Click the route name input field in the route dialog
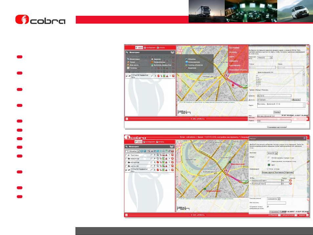The image size is (313, 235). click(x=277, y=203)
